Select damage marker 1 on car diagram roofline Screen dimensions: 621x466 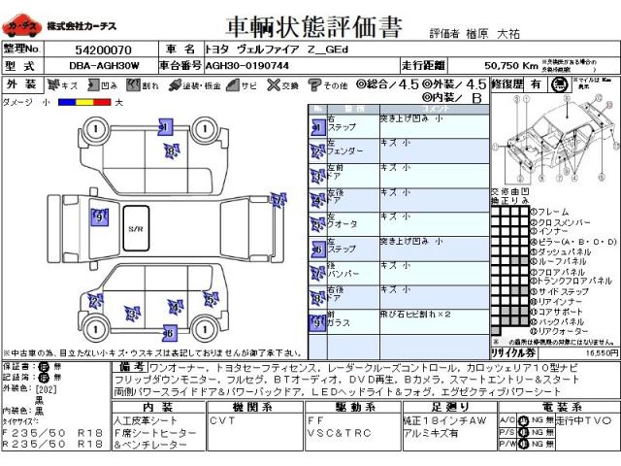165,127
